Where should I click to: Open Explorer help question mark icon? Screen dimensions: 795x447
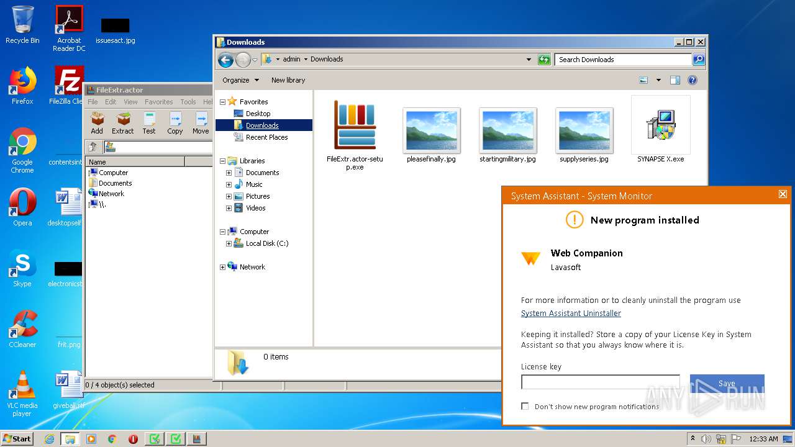pyautogui.click(x=693, y=80)
